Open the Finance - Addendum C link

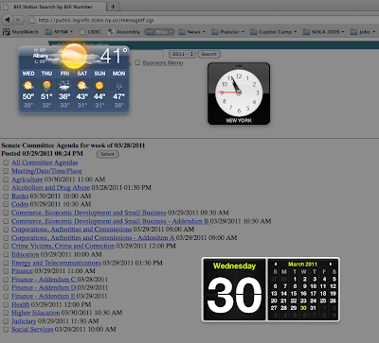pyautogui.click(x=44, y=280)
